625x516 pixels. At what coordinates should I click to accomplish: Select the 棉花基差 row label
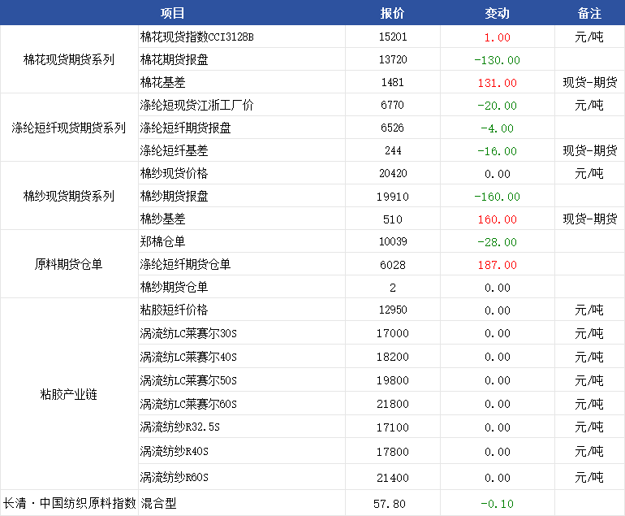[x=162, y=82]
